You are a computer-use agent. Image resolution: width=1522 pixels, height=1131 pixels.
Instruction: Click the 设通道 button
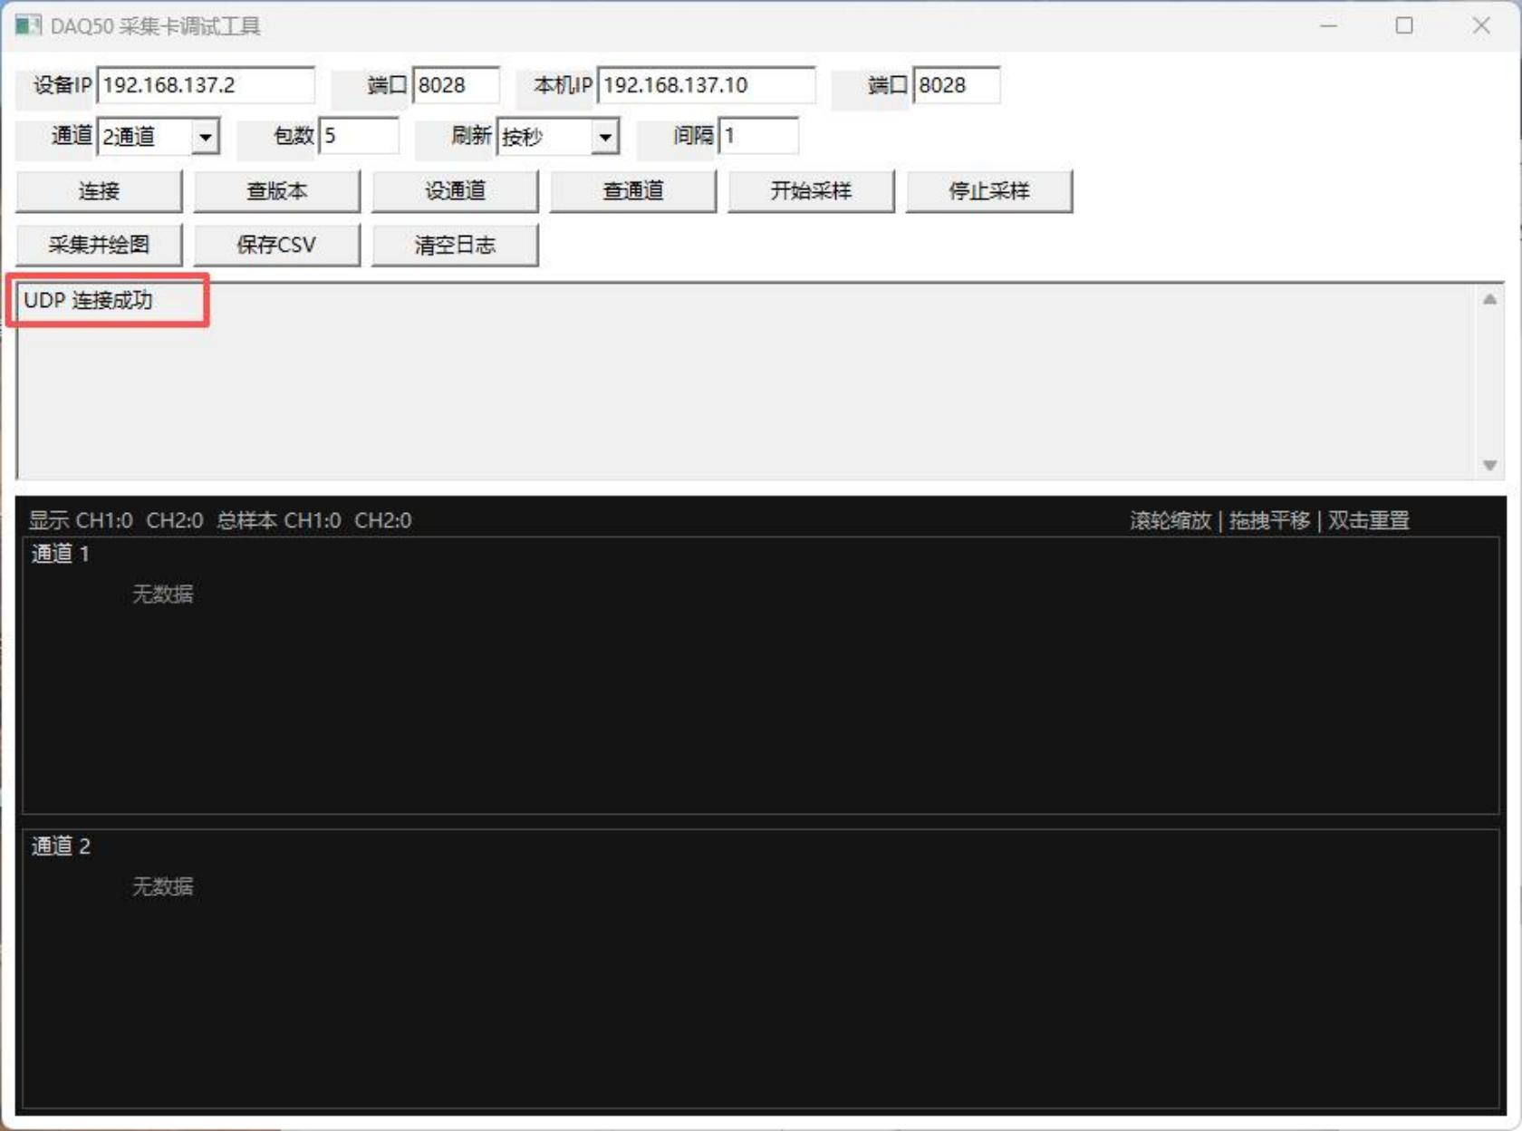[455, 191]
